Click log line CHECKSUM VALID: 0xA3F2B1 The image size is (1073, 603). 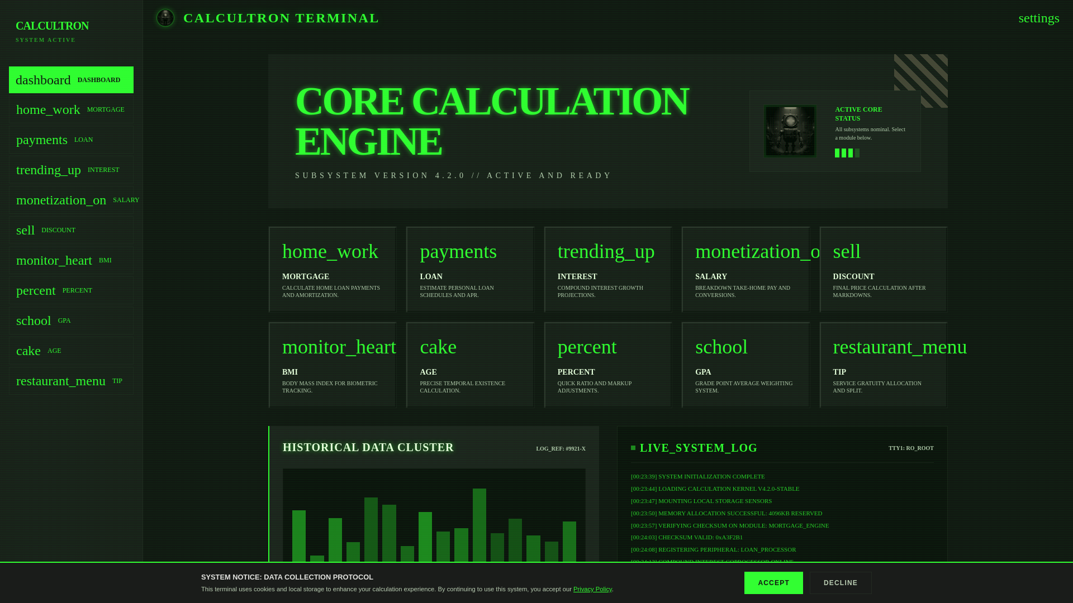click(687, 538)
